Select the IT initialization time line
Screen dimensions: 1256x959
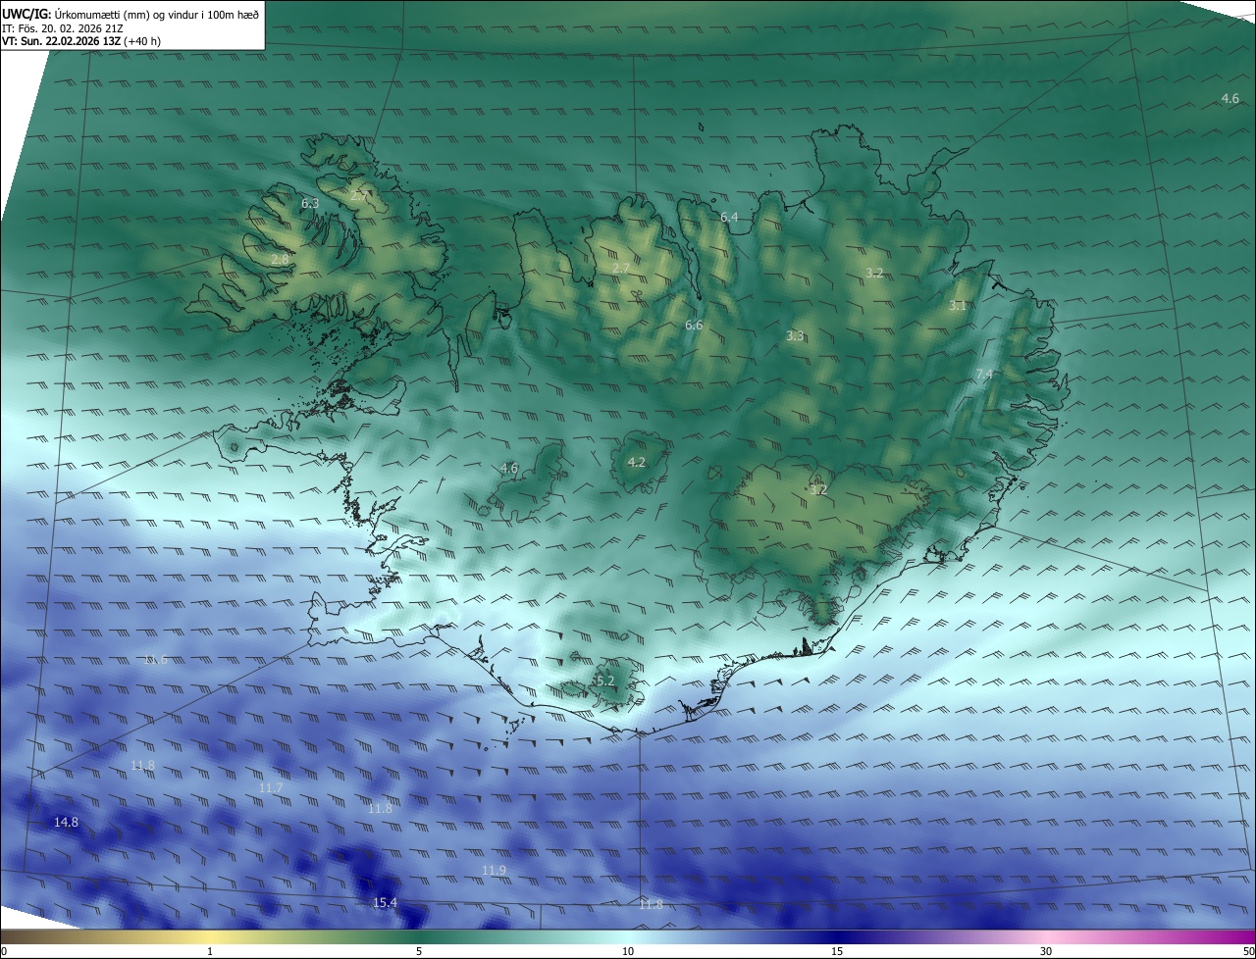pyautogui.click(x=63, y=28)
